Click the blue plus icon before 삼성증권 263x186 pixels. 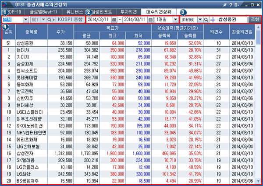(x=213, y=20)
